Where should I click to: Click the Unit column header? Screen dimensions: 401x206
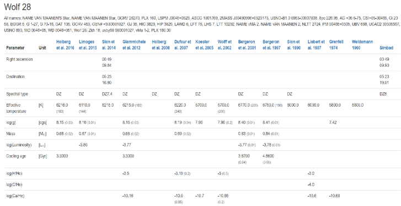click(x=42, y=48)
